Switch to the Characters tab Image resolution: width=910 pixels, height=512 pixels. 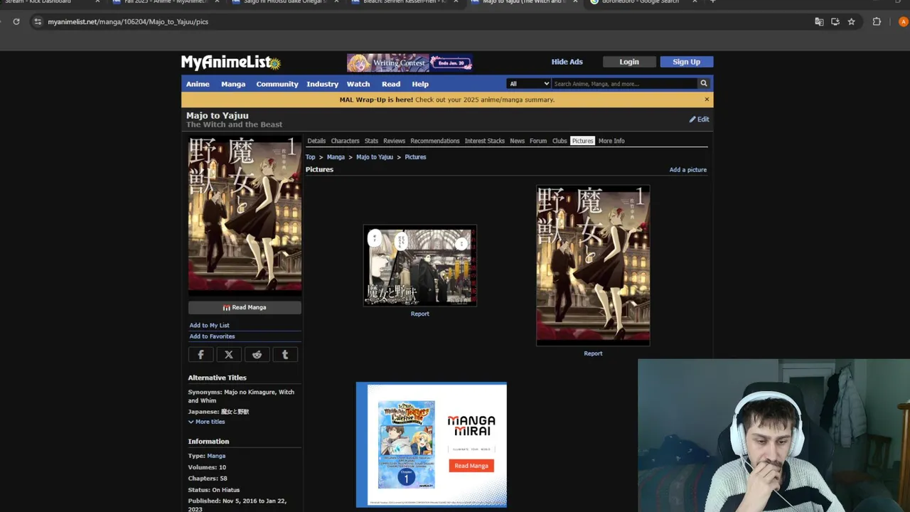[x=345, y=141]
